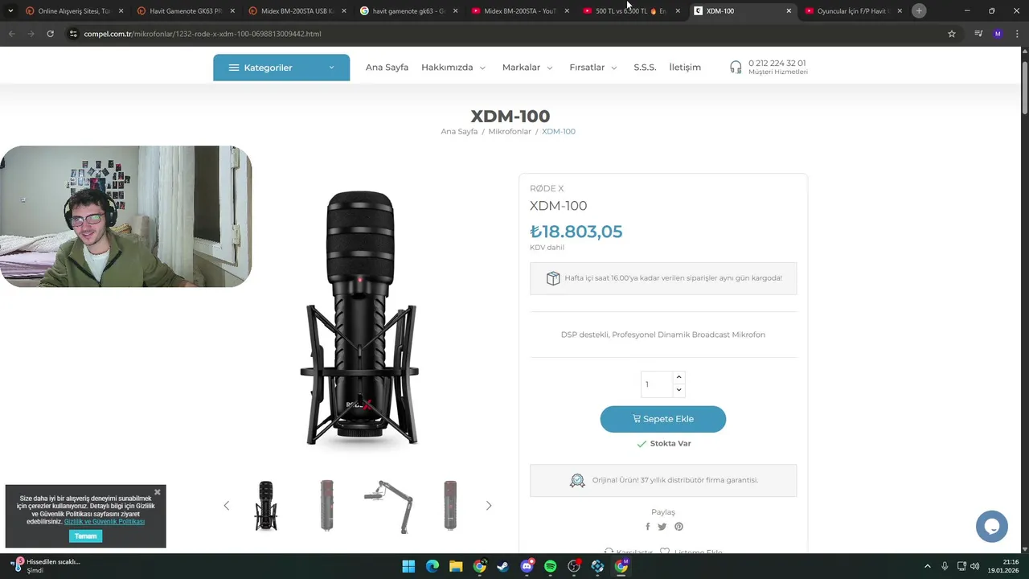Switch to the Google havit gamenote gk63 tab
The height and width of the screenshot is (579, 1029).
pos(408,11)
